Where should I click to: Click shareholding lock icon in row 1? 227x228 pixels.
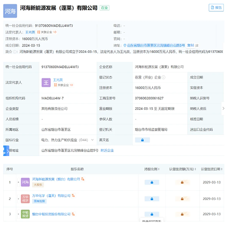152,182
